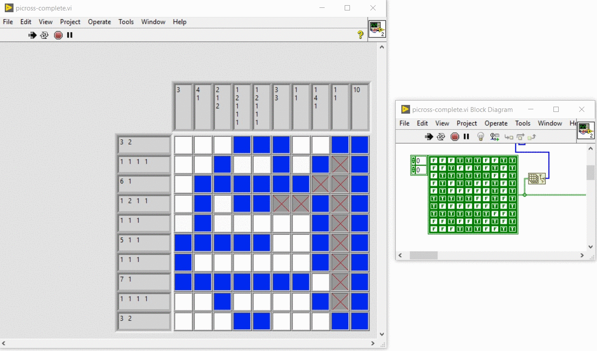Open the Operate menu in front panel

click(99, 22)
